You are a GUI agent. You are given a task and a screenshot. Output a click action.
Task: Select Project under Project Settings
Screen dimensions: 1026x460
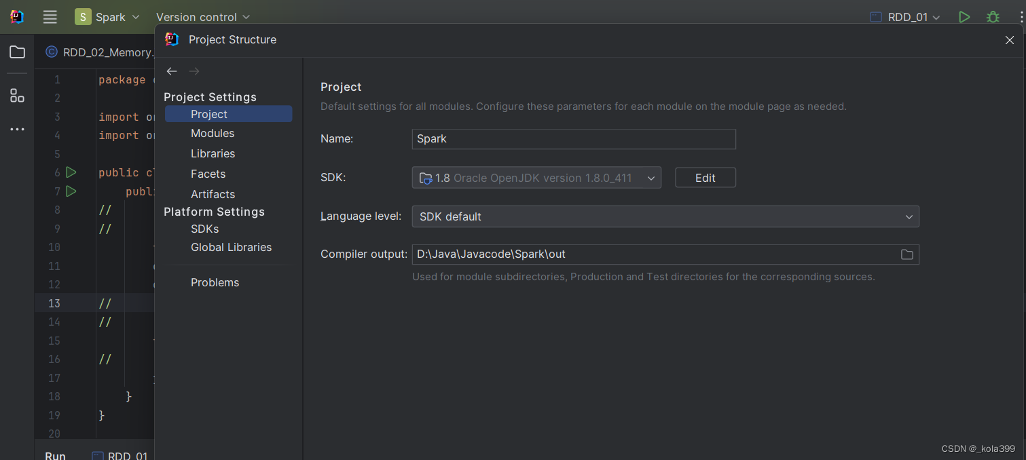[228, 114]
